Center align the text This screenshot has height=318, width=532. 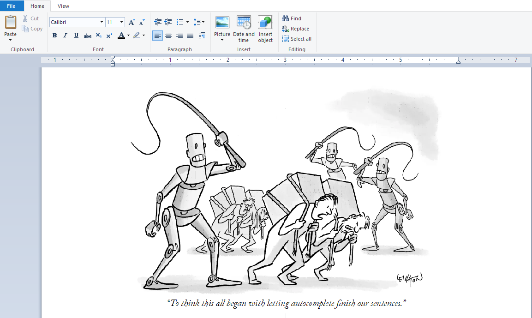168,35
